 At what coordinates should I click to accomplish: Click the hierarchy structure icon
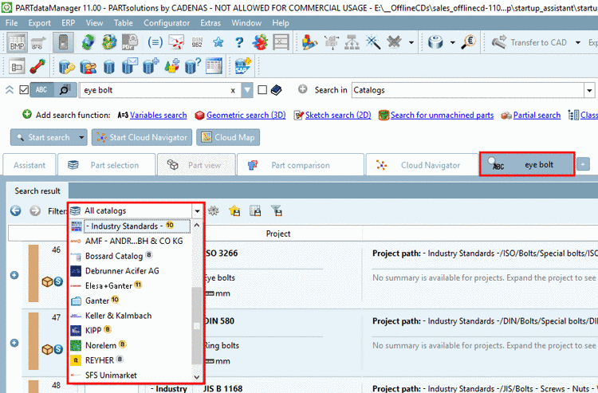(x=352, y=42)
